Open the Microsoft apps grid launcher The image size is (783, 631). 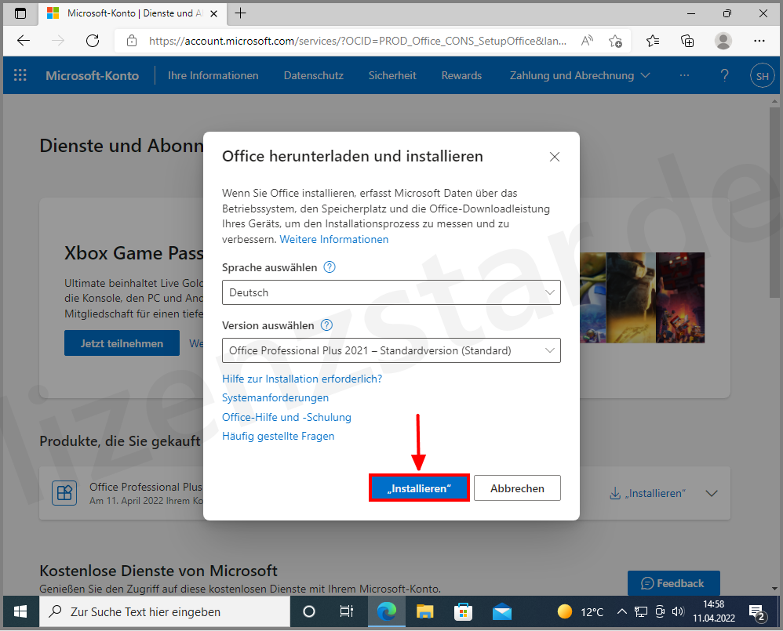click(x=20, y=75)
